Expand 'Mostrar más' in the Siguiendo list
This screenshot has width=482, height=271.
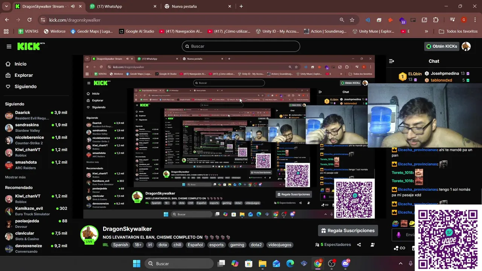tap(15, 177)
